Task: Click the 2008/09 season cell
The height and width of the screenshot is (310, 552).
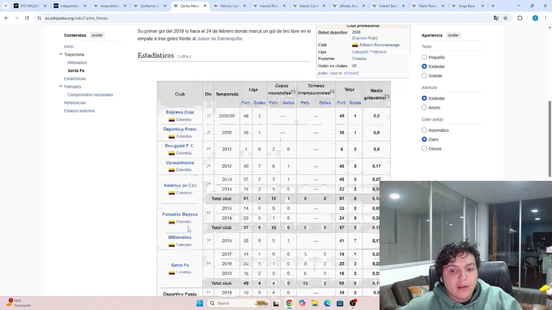Action: pyautogui.click(x=226, y=116)
